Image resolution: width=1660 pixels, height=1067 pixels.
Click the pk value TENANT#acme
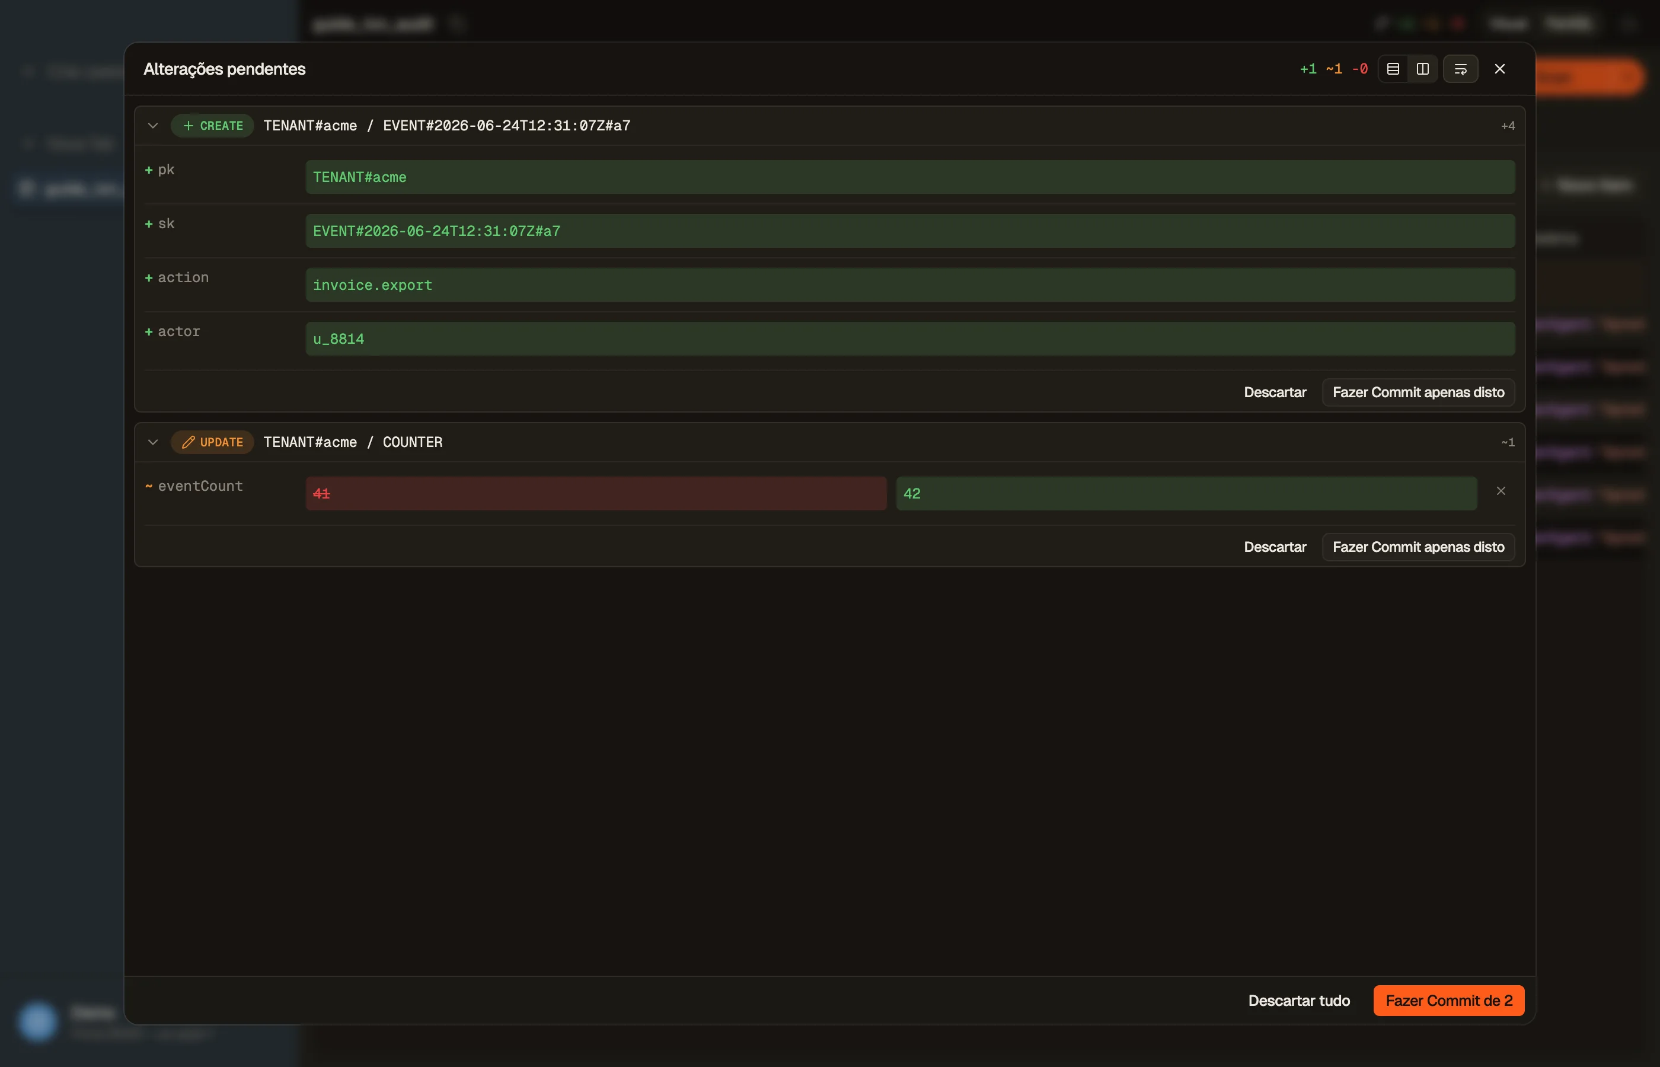909,177
